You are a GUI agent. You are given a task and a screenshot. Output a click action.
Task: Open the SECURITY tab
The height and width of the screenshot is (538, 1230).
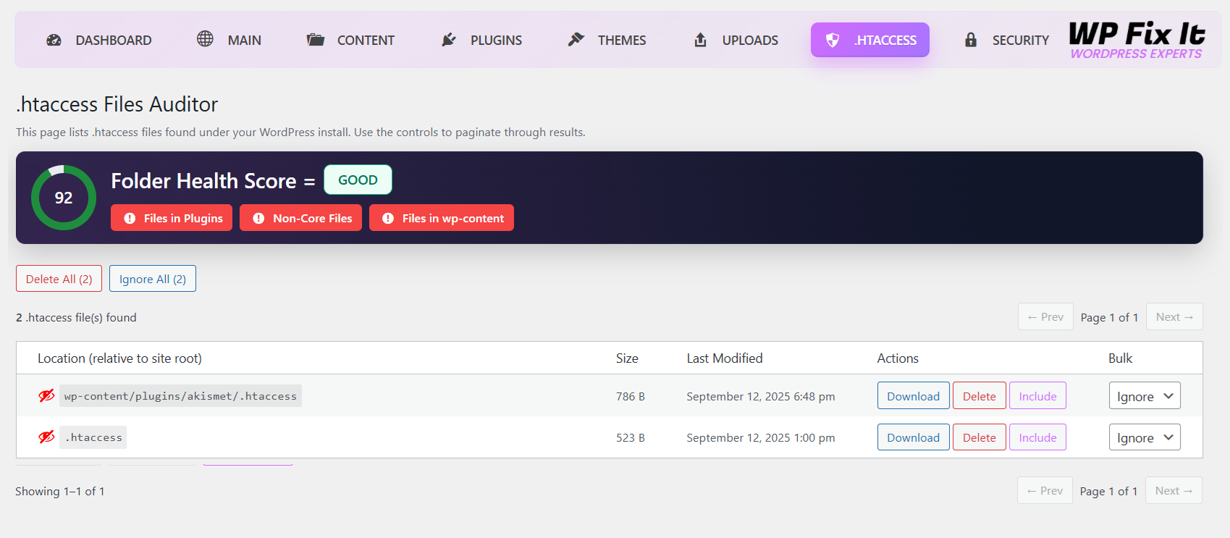1006,40
